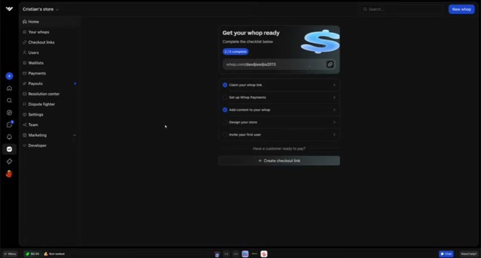Copy the whop link with copy icon
Viewport: 481px width, 258px height.
[330, 64]
